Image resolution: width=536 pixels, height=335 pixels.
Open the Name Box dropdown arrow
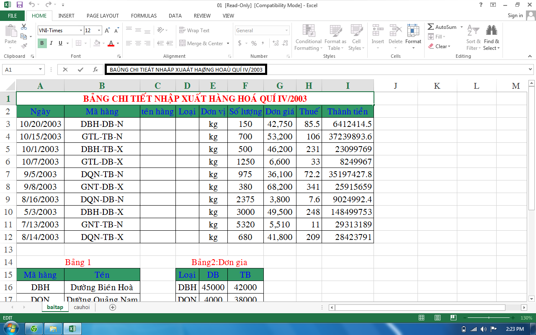click(41, 70)
